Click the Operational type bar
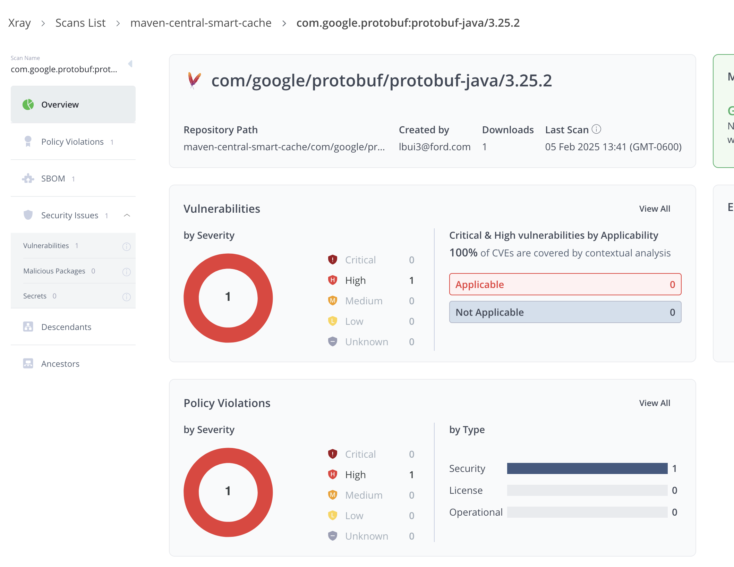Viewport: 734px width, 567px height. point(587,512)
